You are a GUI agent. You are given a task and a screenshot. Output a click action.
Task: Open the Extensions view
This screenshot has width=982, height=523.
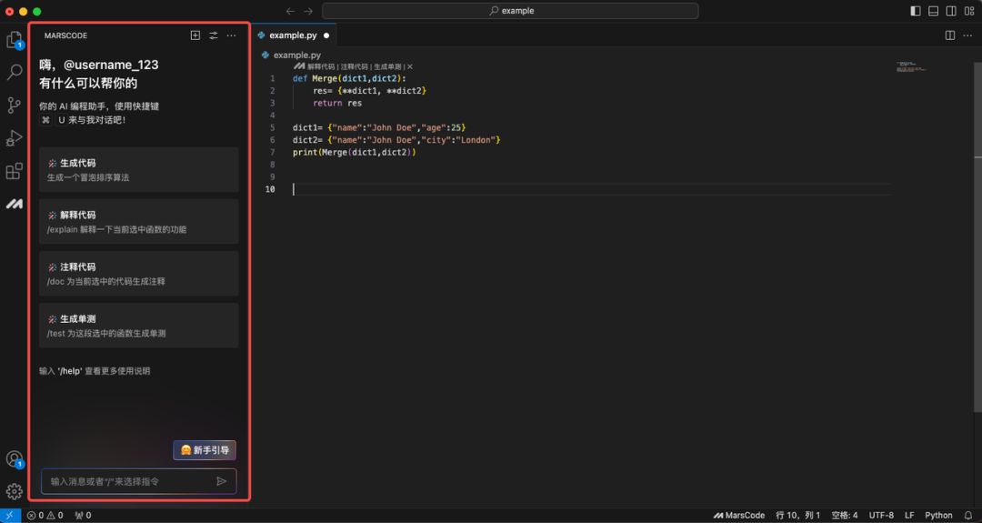click(15, 171)
